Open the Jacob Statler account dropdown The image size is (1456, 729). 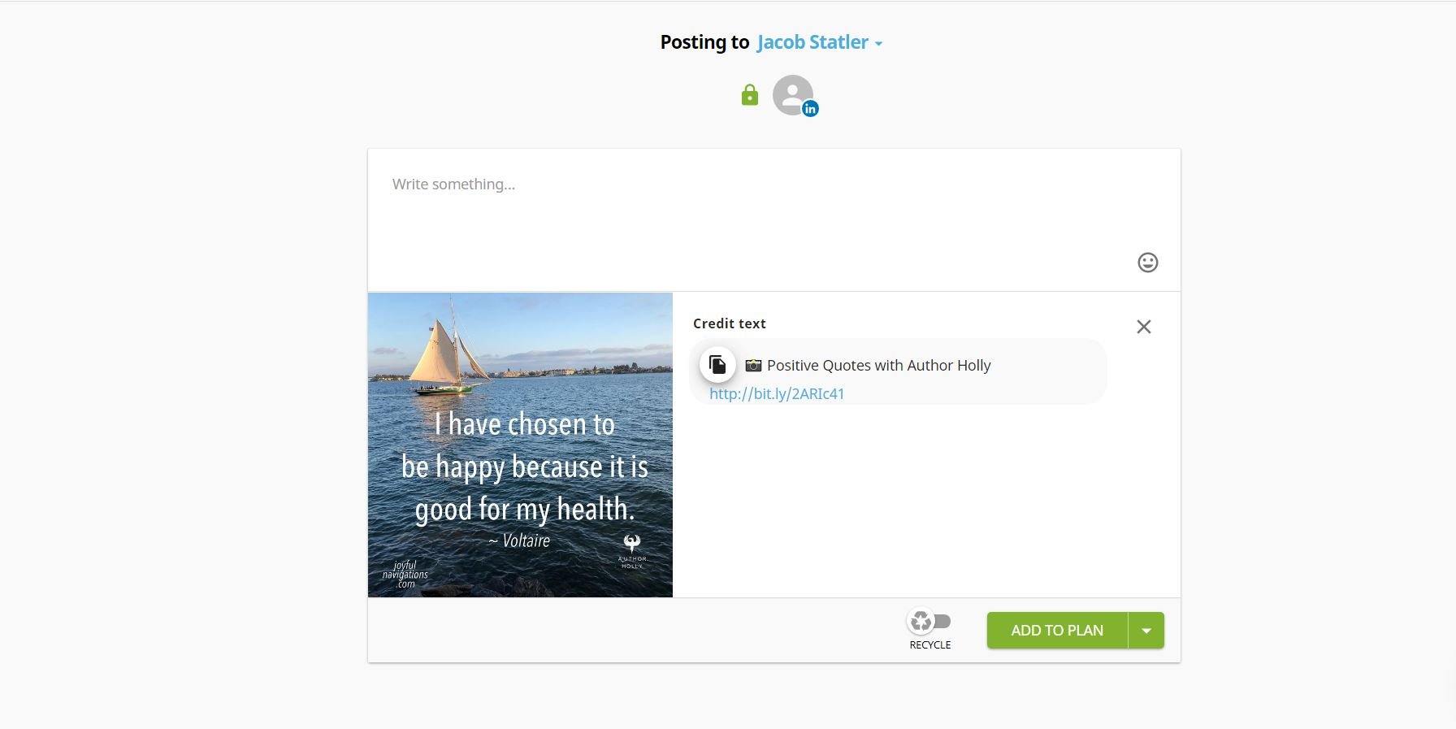click(x=819, y=42)
